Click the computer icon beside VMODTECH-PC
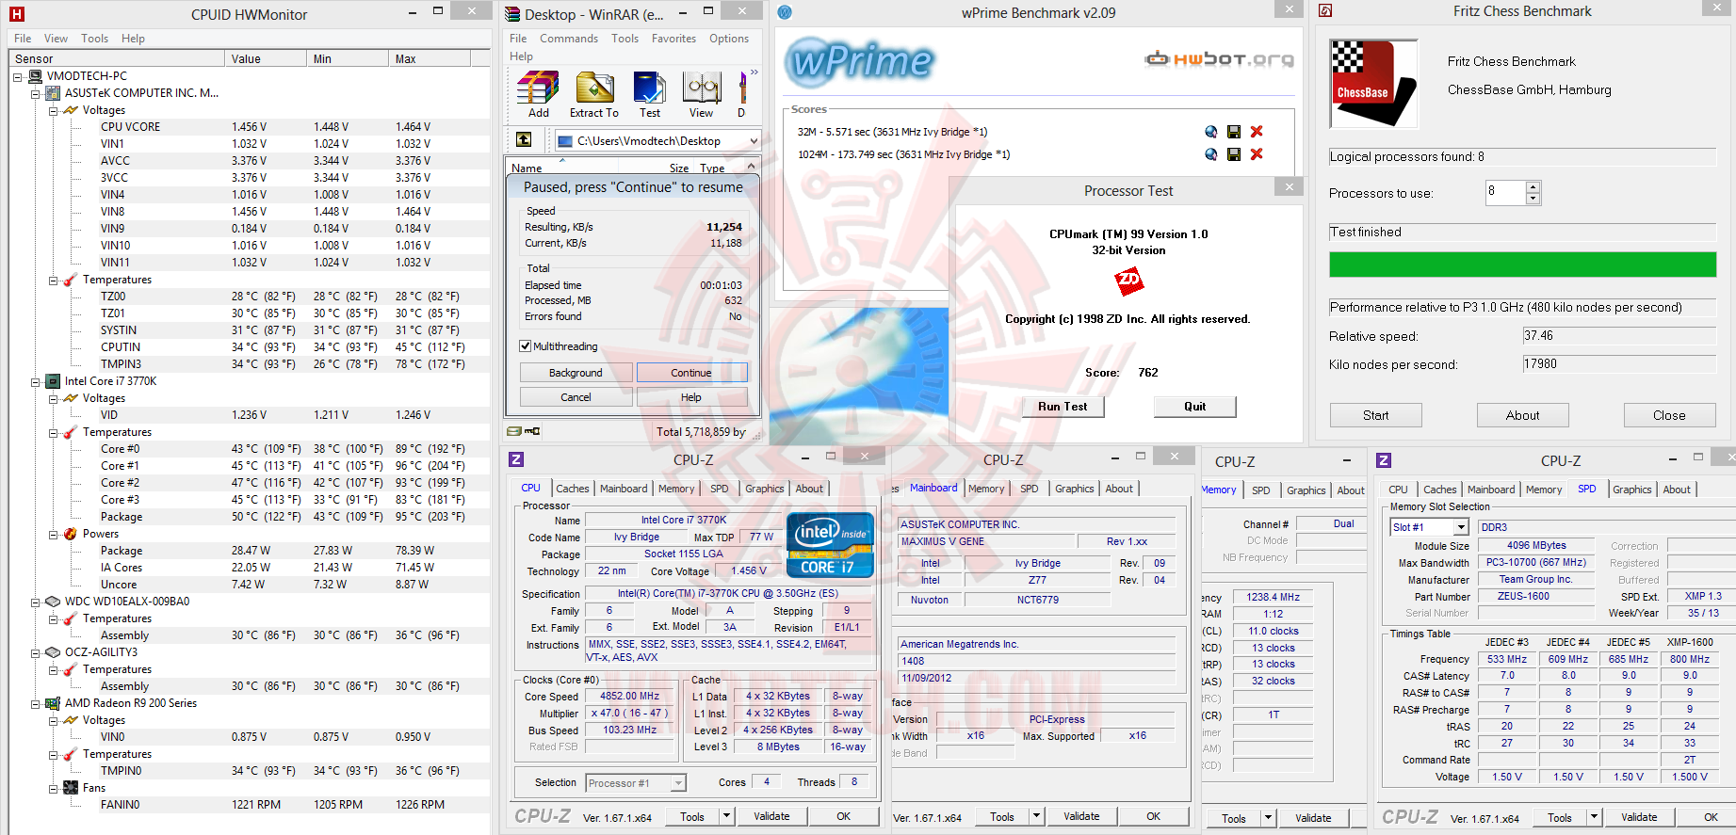This screenshot has width=1736, height=835. pyautogui.click(x=36, y=76)
